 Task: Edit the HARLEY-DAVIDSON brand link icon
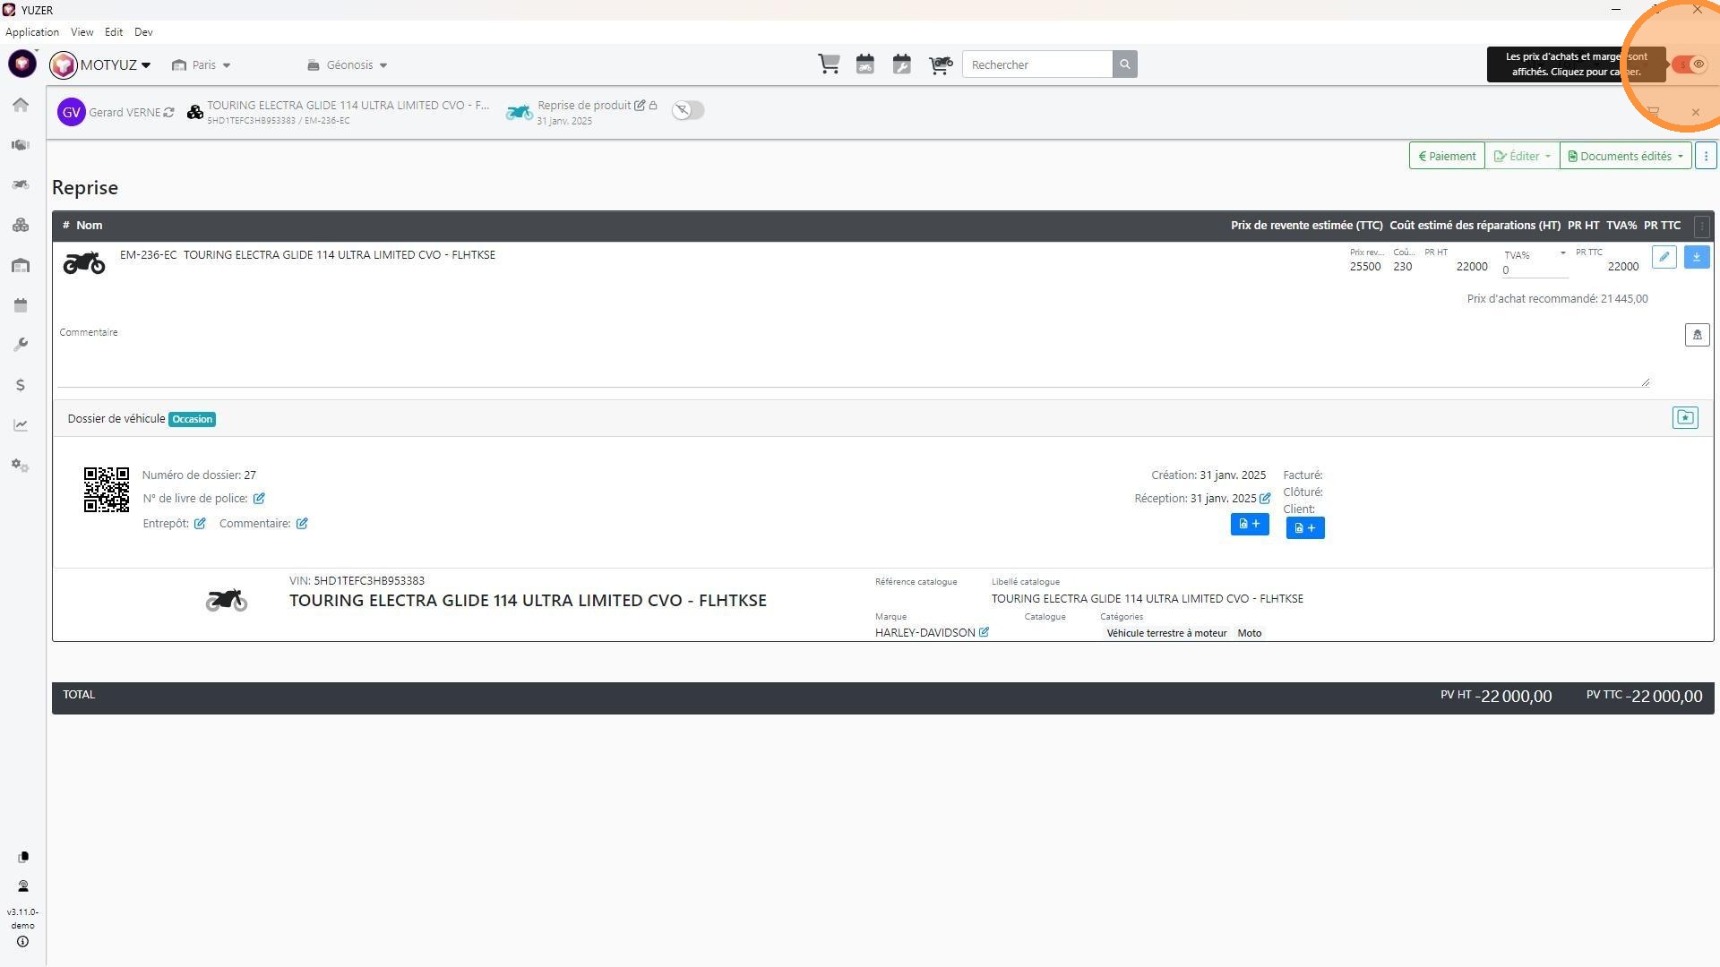984,633
